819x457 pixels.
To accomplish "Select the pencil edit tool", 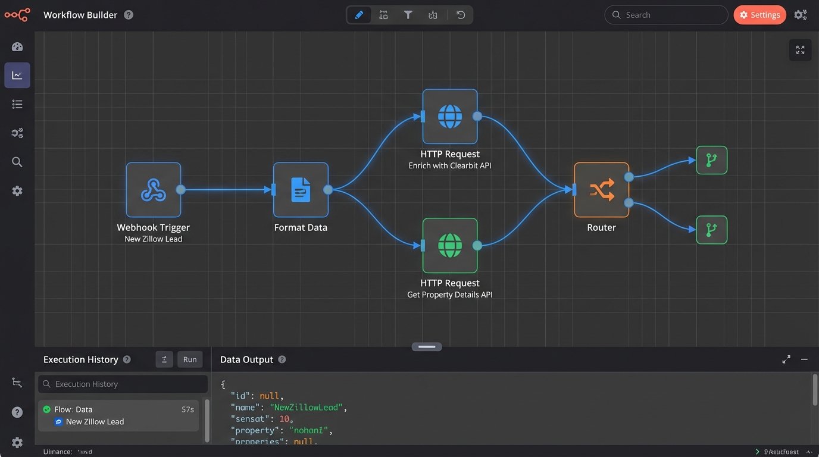I will tap(359, 15).
